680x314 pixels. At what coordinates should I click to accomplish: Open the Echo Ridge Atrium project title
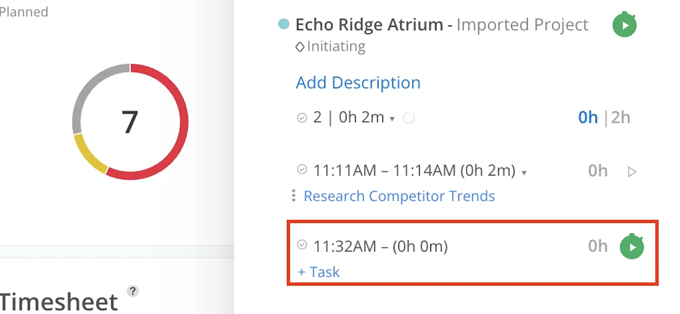point(369,25)
